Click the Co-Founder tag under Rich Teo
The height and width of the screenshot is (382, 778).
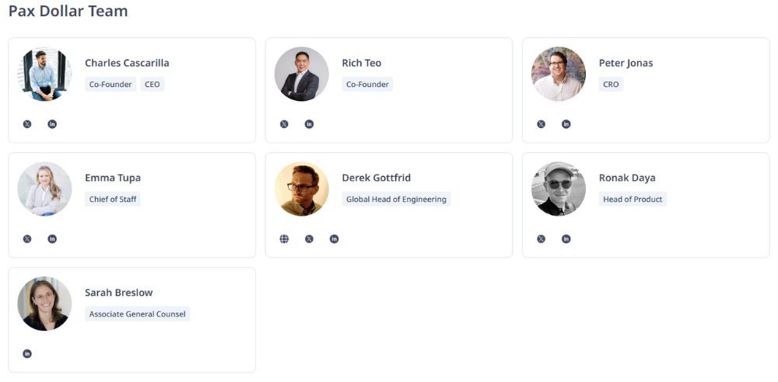click(x=367, y=85)
